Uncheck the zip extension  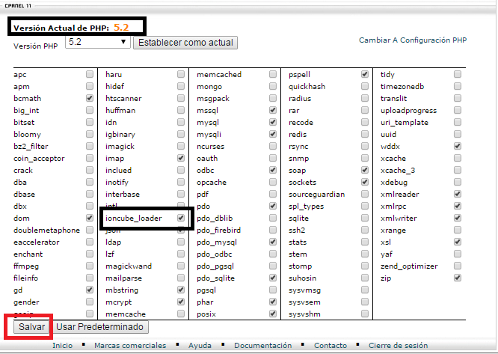(x=458, y=278)
